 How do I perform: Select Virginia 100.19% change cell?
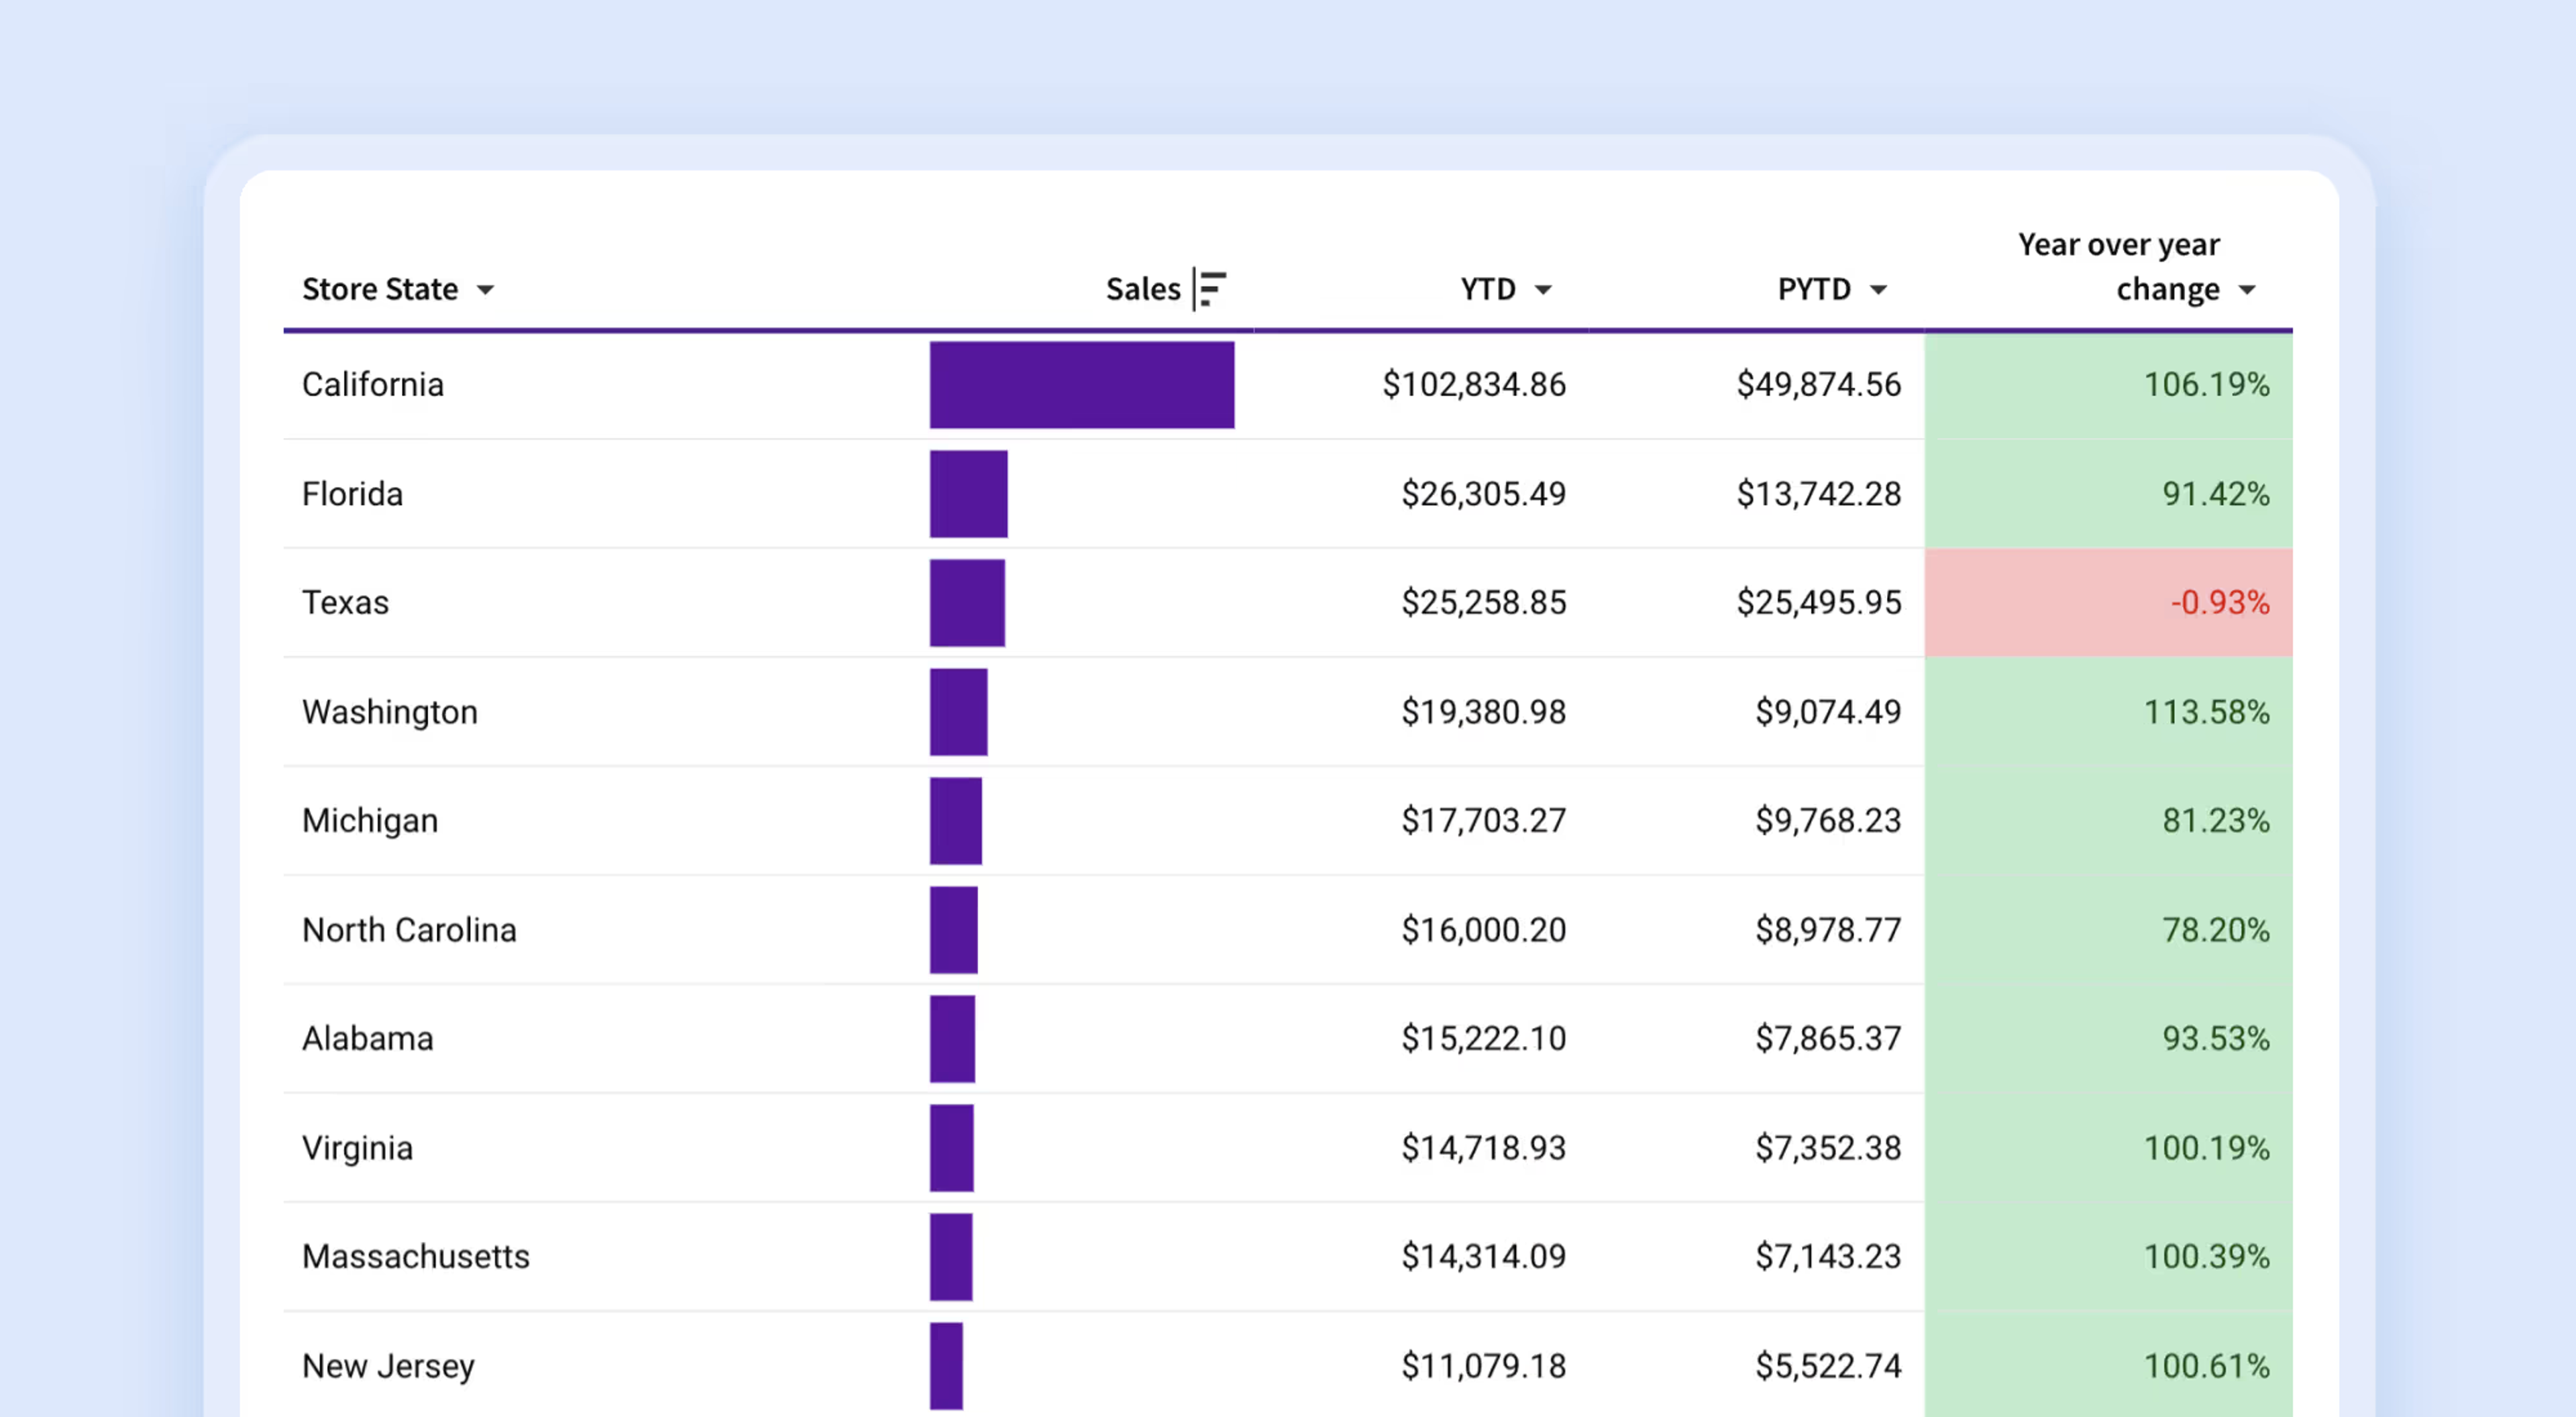(x=2108, y=1148)
